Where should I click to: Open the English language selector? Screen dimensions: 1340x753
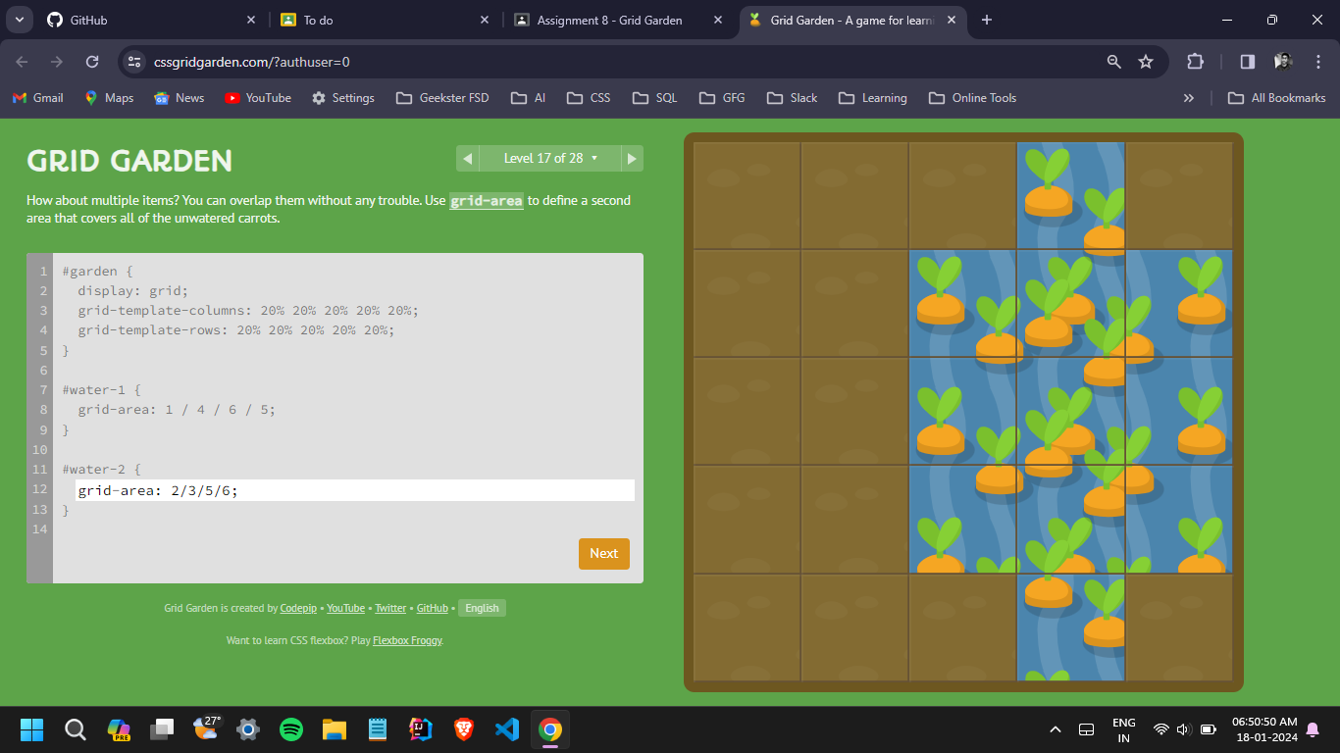(x=482, y=608)
